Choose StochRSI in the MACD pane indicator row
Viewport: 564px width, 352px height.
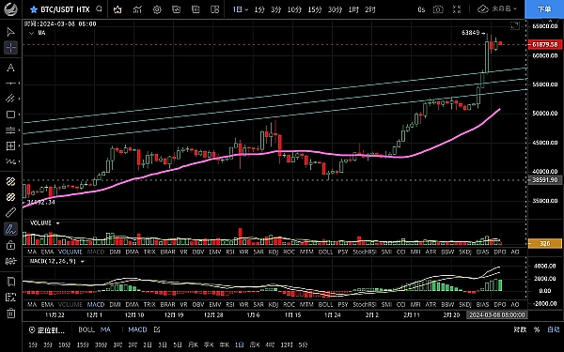pyautogui.click(x=365, y=304)
